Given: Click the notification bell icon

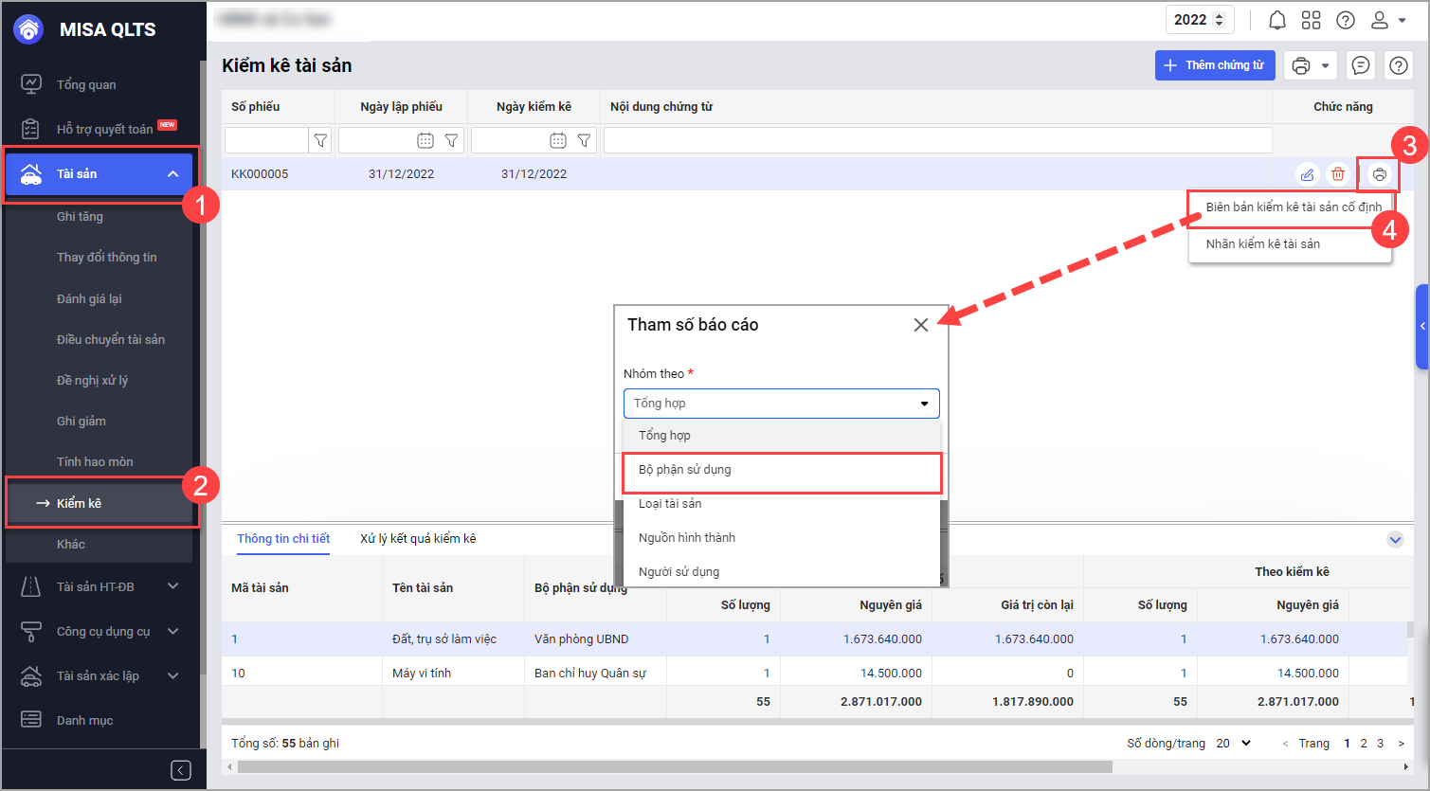Looking at the screenshot, I should [x=1276, y=20].
